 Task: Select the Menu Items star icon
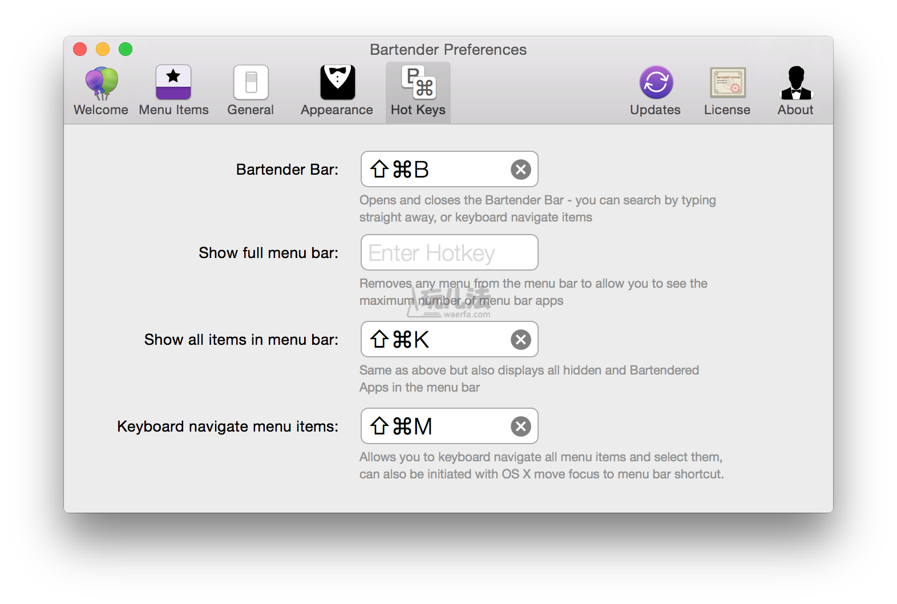pos(173,83)
